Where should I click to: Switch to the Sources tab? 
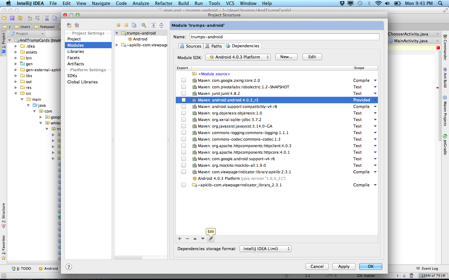tap(191, 46)
